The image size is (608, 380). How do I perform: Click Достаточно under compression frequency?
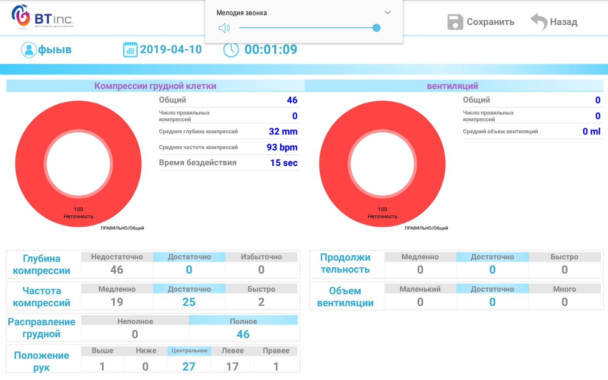click(x=189, y=296)
